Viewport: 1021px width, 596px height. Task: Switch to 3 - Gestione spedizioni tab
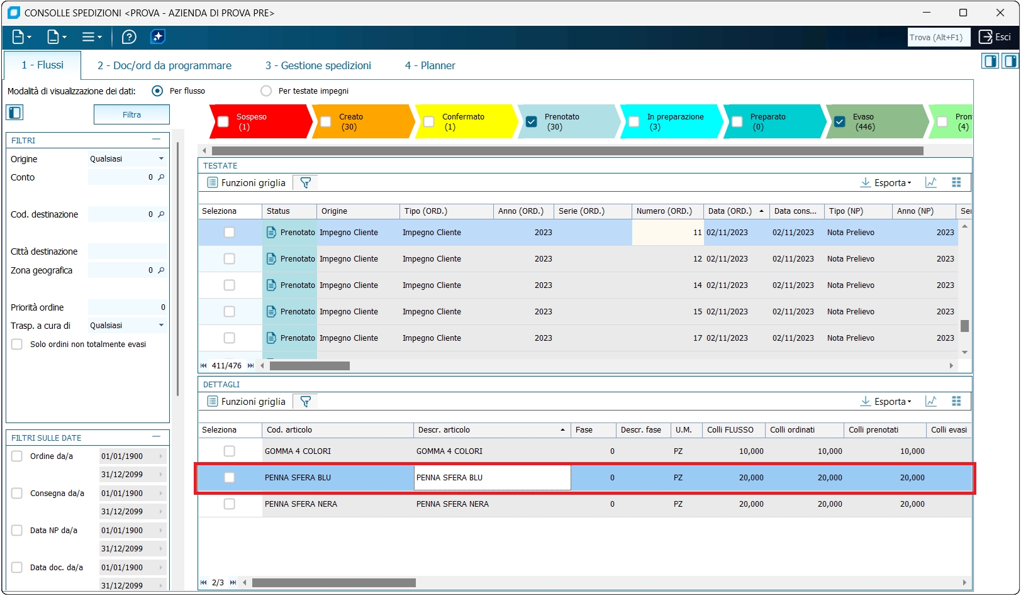pyautogui.click(x=318, y=65)
